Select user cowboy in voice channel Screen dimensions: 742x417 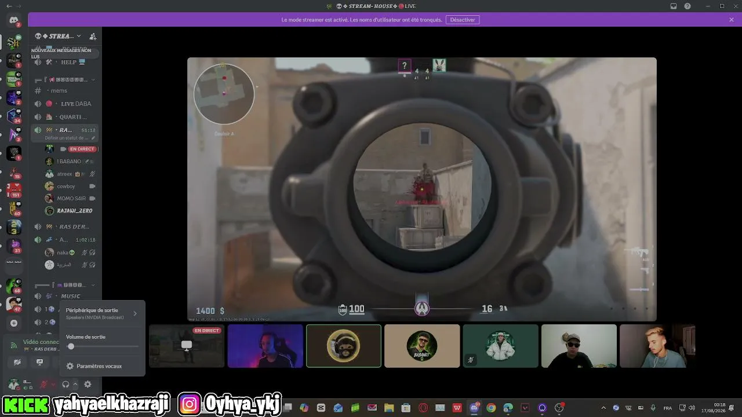point(71,186)
